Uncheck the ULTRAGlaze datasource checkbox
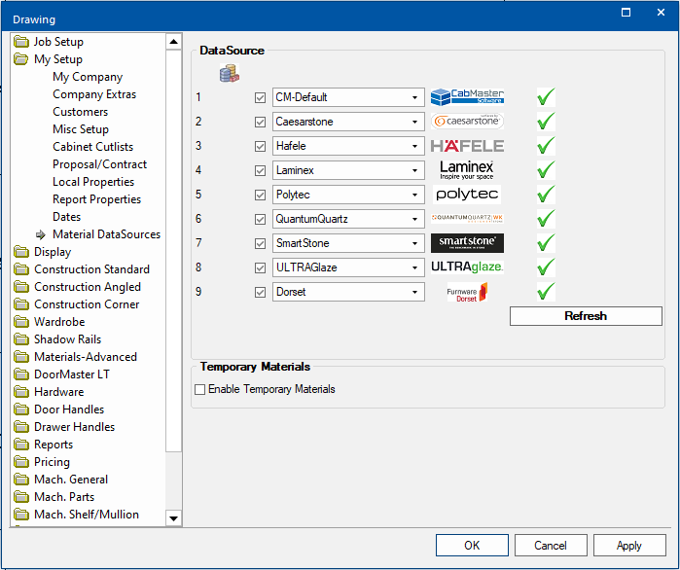Image resolution: width=680 pixels, height=570 pixels. point(260,267)
